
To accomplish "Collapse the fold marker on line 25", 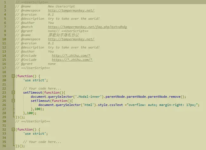I will click(x=13, y=101).
